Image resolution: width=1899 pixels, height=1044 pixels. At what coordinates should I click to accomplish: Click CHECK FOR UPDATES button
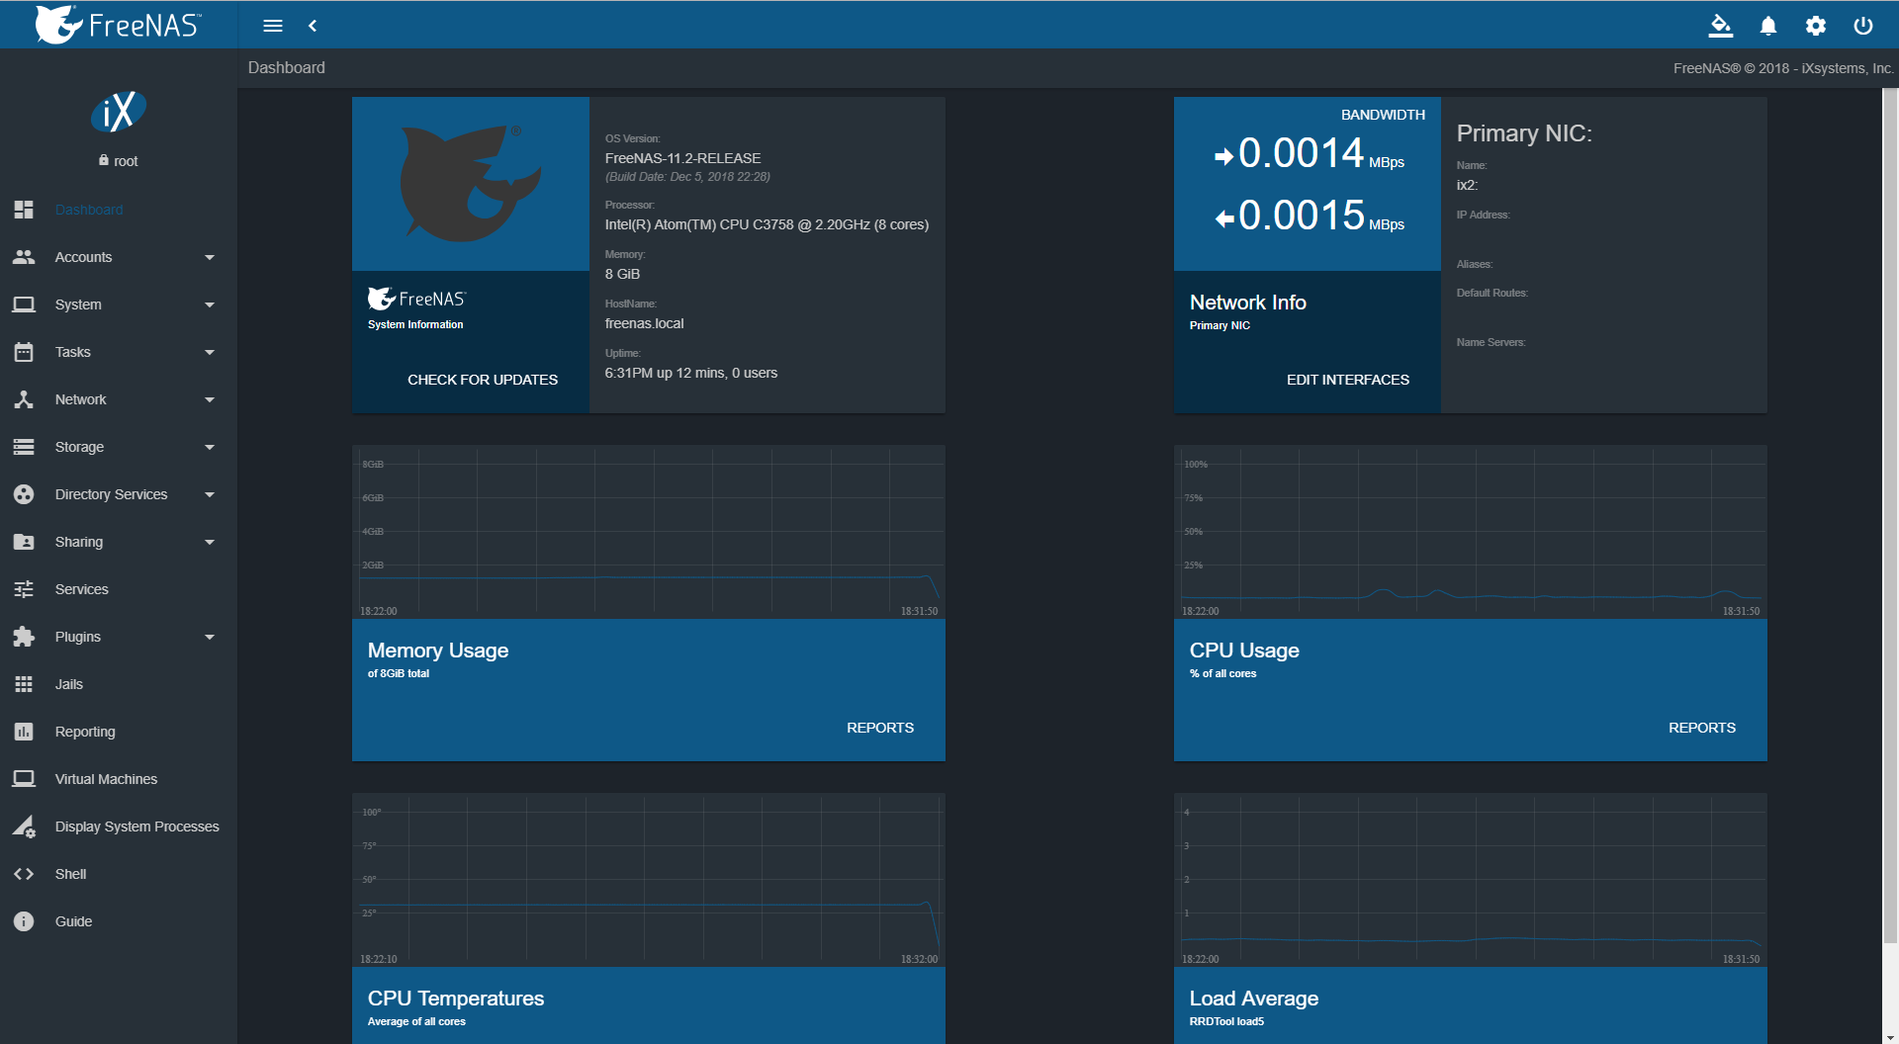pos(483,380)
